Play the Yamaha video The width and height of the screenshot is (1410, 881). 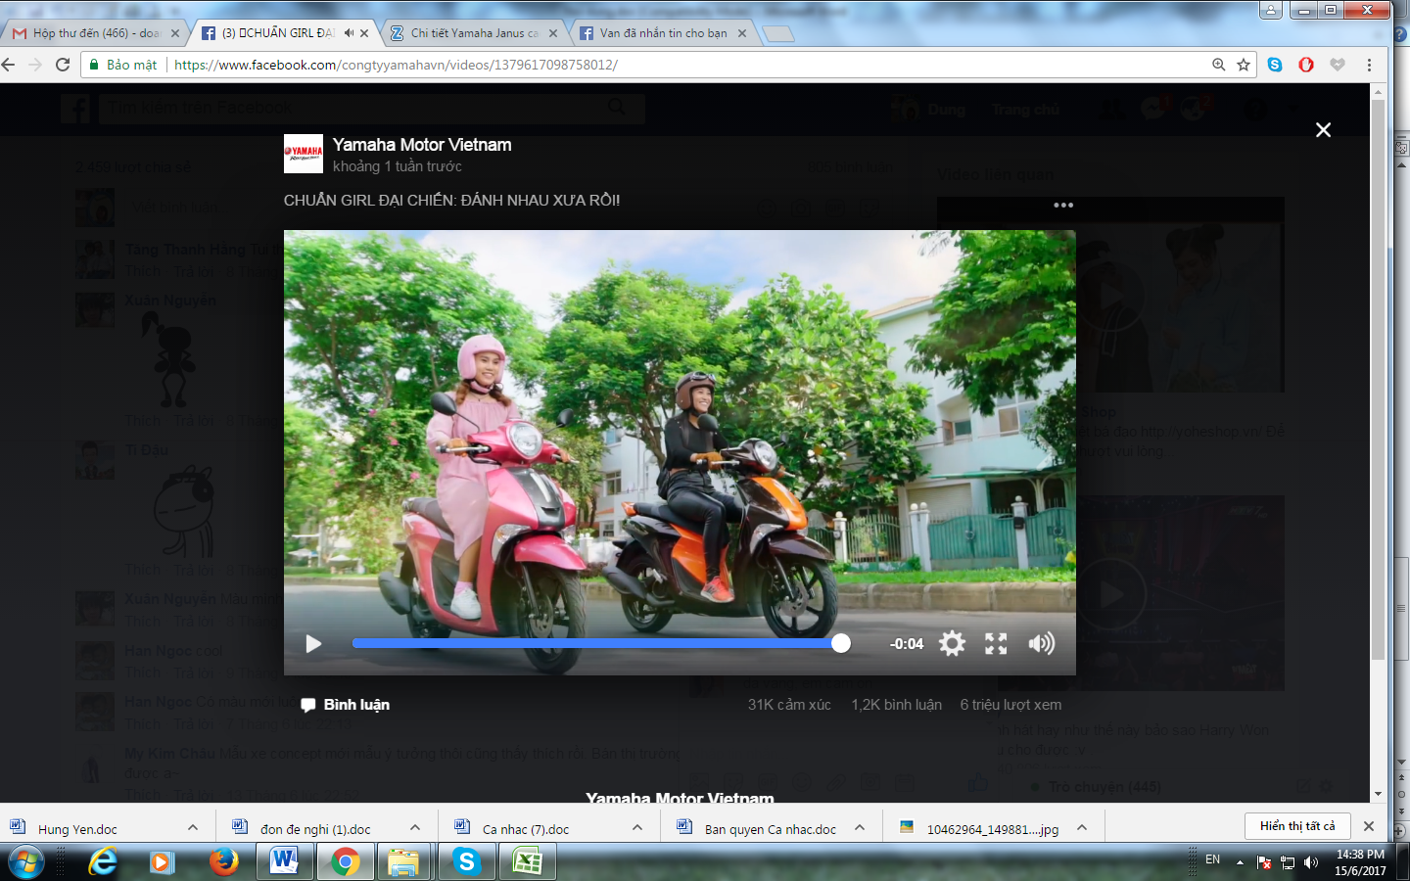(x=313, y=644)
